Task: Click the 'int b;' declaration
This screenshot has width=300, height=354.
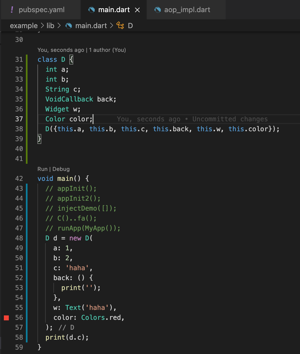Action: (57, 79)
